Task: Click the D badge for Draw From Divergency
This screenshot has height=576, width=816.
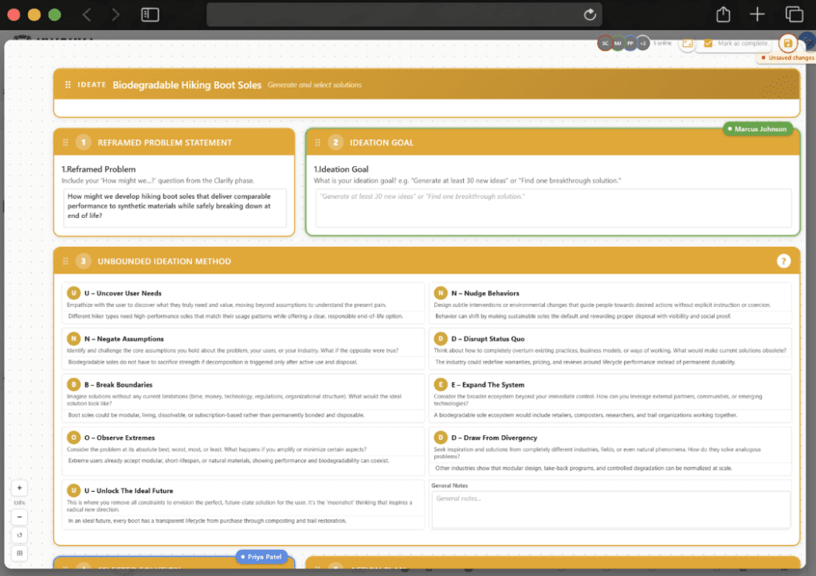Action: click(x=440, y=438)
